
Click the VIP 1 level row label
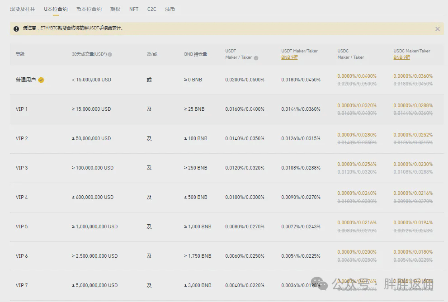pyautogui.click(x=22, y=109)
